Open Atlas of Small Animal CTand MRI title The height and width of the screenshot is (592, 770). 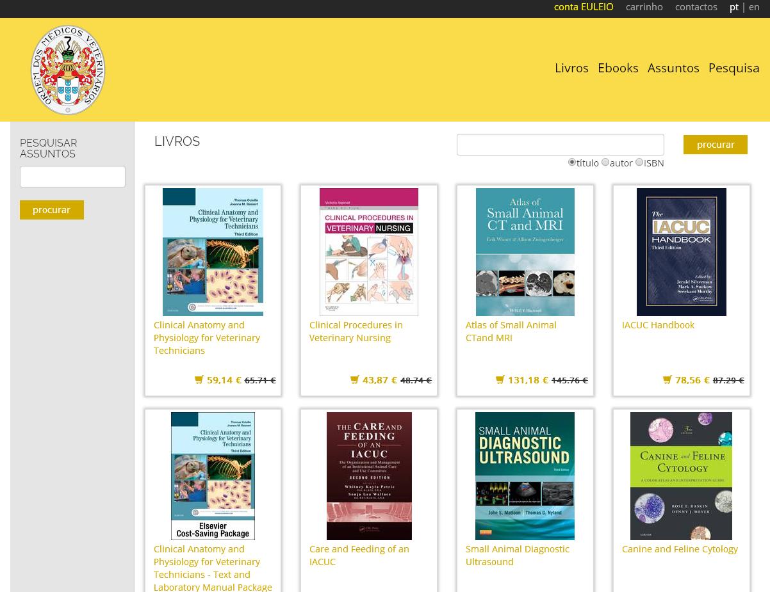click(511, 332)
